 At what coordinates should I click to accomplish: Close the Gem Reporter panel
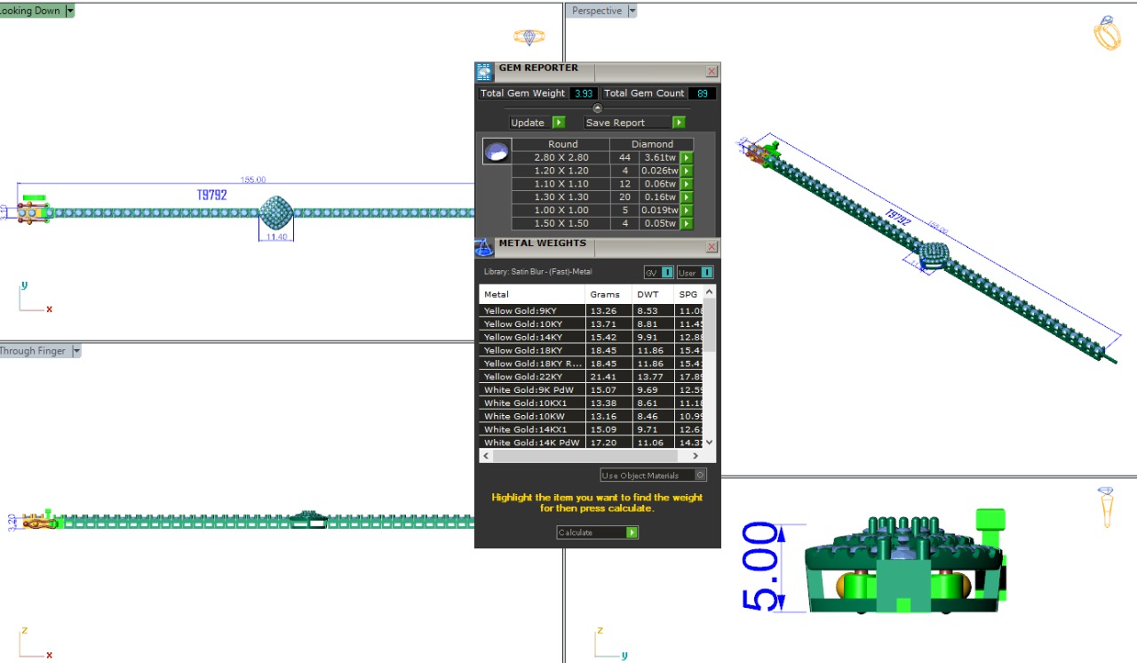point(712,72)
